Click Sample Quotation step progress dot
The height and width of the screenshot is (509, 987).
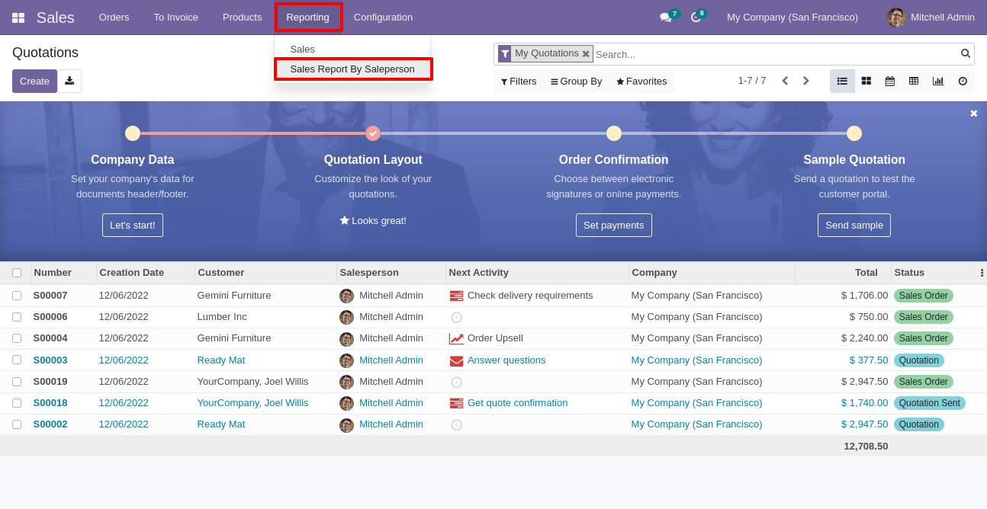[x=854, y=133]
